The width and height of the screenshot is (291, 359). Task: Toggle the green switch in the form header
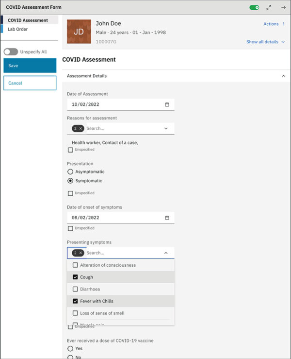pyautogui.click(x=254, y=7)
